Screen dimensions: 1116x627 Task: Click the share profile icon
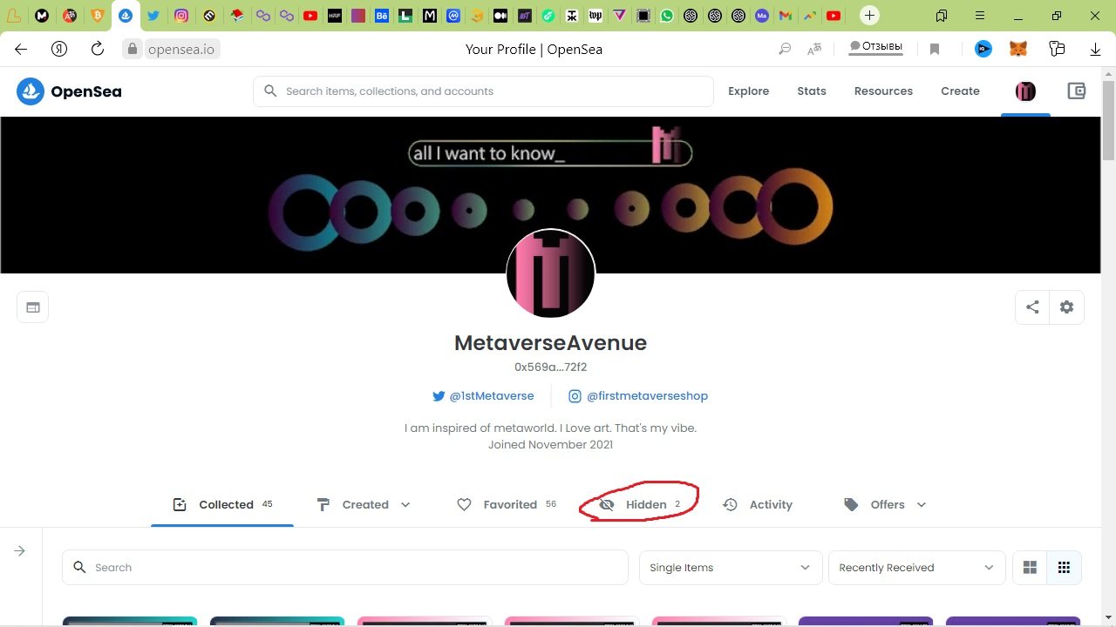pyautogui.click(x=1032, y=307)
